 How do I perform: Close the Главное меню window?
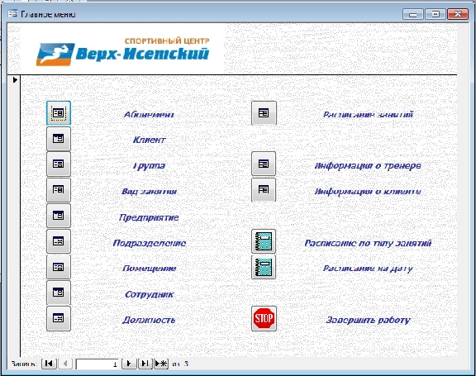pyautogui.click(x=458, y=14)
